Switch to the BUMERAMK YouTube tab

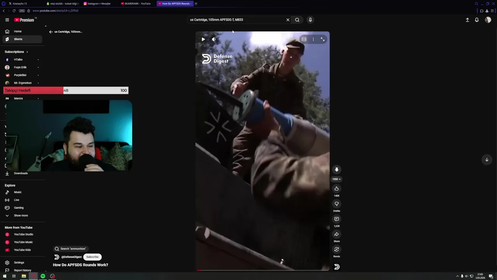coord(137,3)
